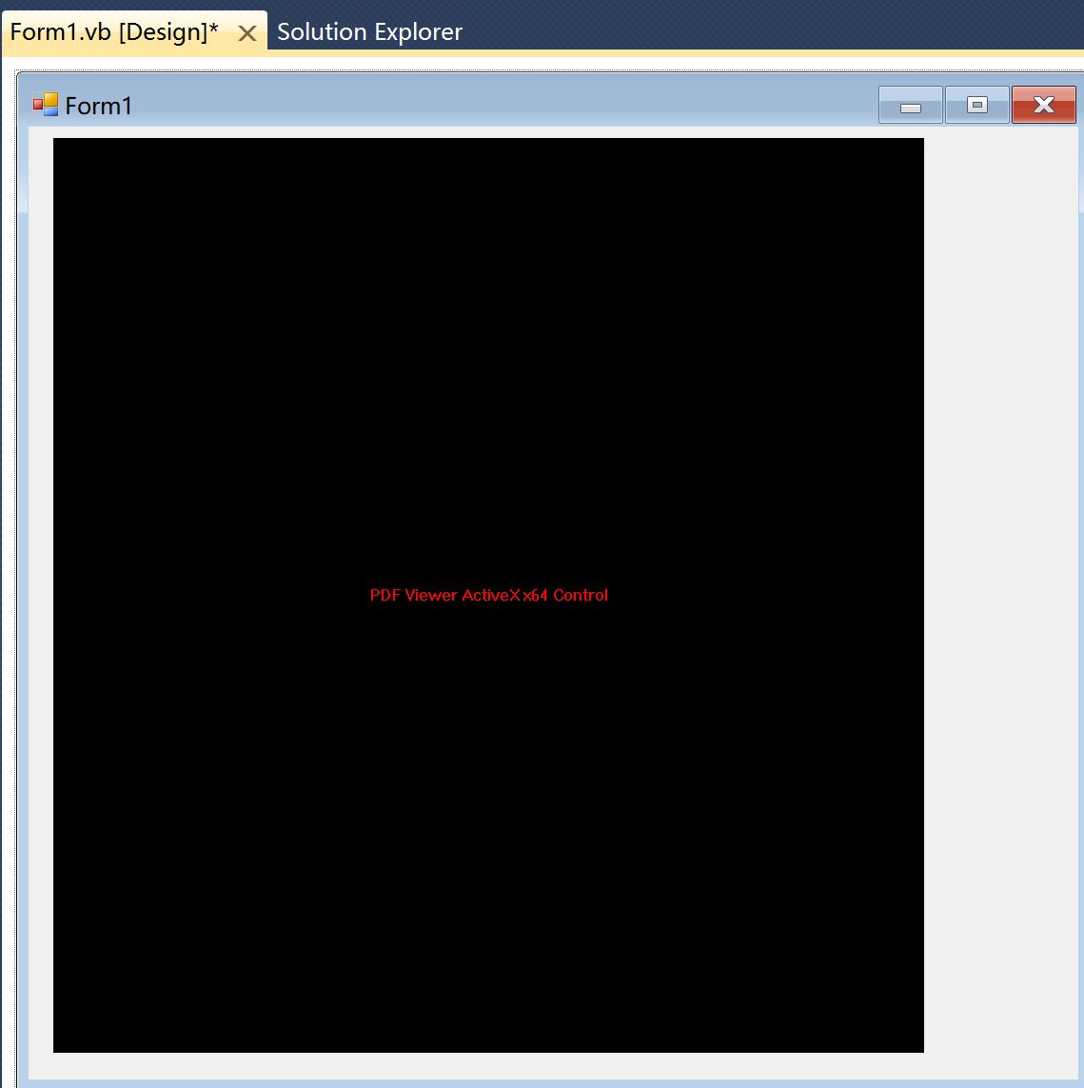The width and height of the screenshot is (1084, 1088).
Task: Click gray form strip below PDF control
Action: click(488, 1065)
